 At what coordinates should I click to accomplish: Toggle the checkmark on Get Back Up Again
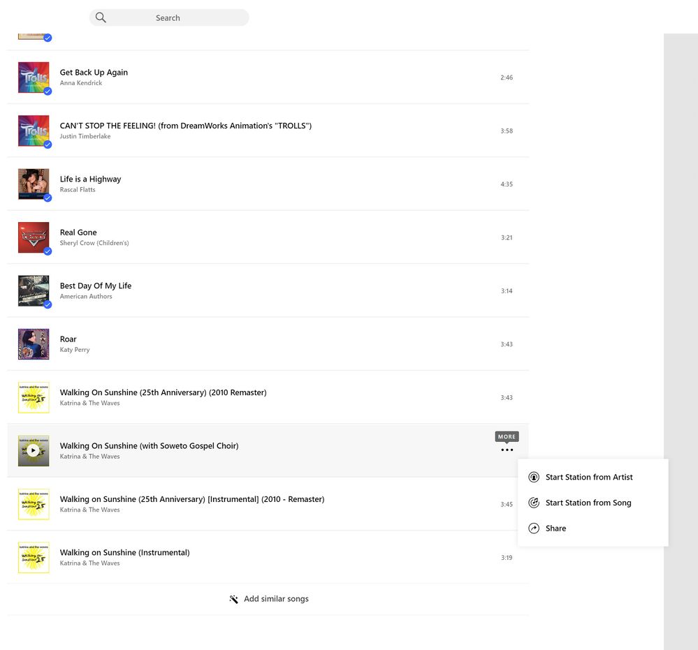point(48,91)
